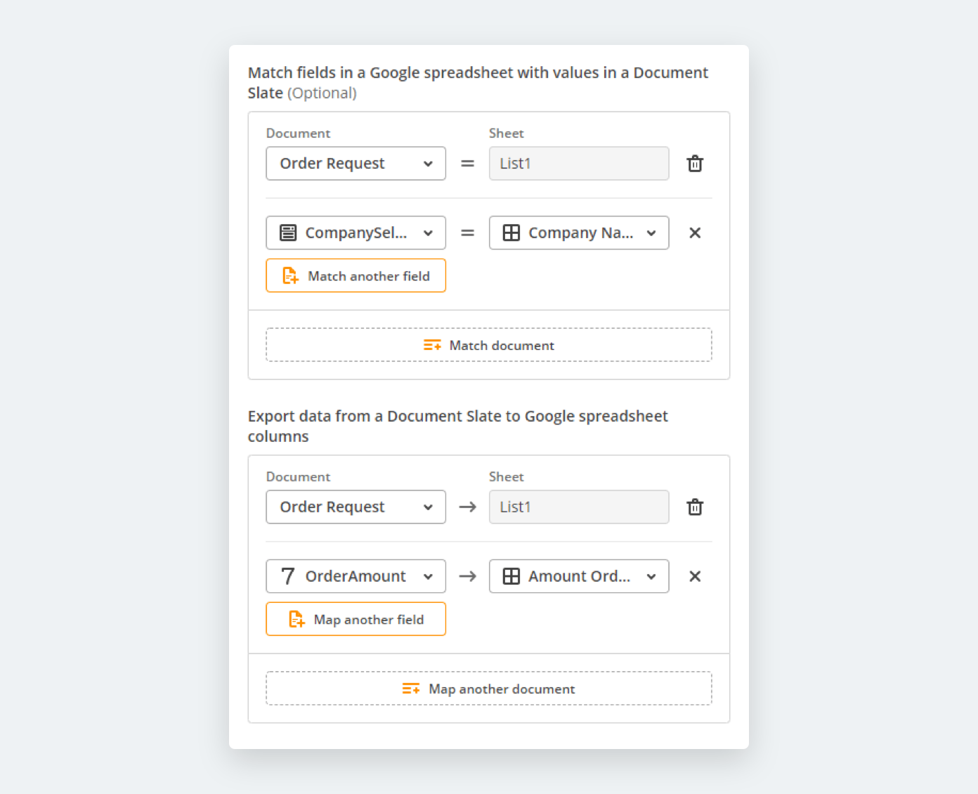Click the form icon beside CompanySel...
This screenshot has width=978, height=794.
coord(288,233)
